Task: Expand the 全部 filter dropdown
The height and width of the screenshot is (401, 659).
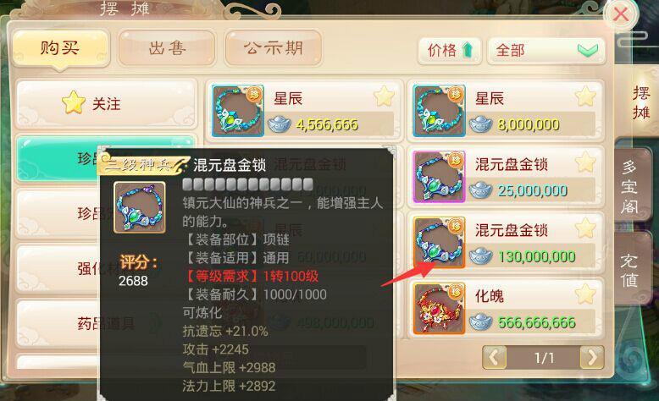Action: pyautogui.click(x=546, y=51)
